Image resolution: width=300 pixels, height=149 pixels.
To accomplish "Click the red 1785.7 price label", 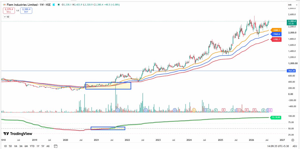I will click(277, 39).
